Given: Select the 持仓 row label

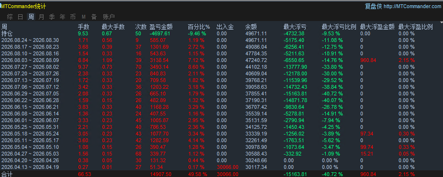Looking at the screenshot, I should (x=7, y=33).
